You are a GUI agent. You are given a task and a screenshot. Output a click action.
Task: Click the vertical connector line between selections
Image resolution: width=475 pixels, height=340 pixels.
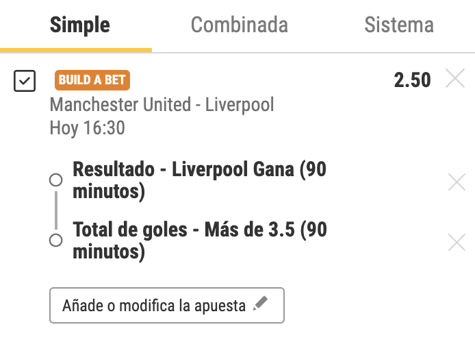56,210
